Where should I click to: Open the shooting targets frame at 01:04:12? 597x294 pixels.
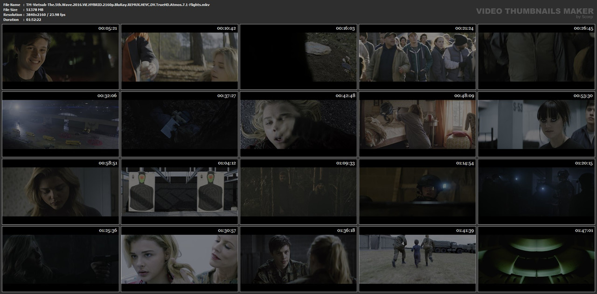[180, 192]
